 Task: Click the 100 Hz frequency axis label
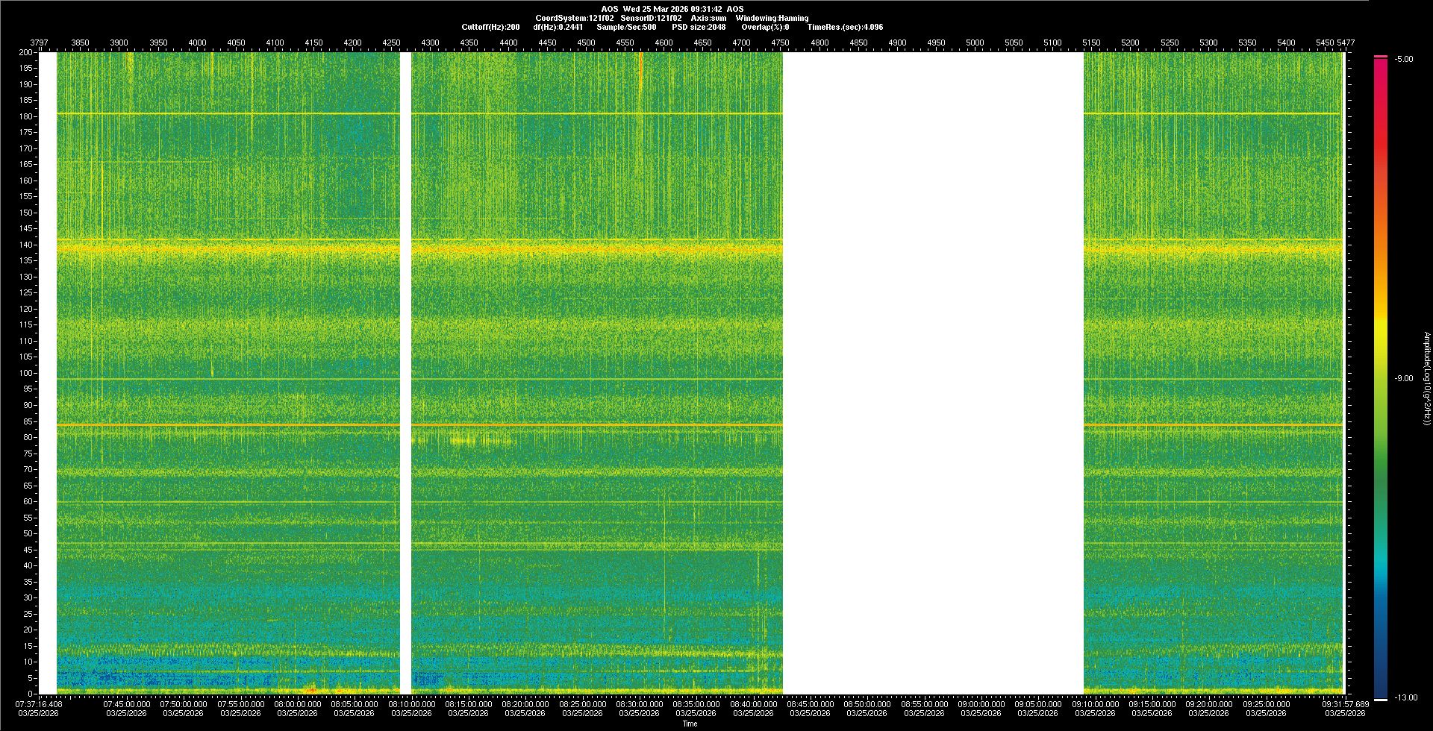click(26, 373)
